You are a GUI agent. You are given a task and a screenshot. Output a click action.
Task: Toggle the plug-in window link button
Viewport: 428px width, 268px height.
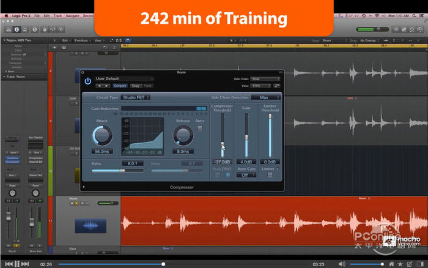(x=277, y=86)
